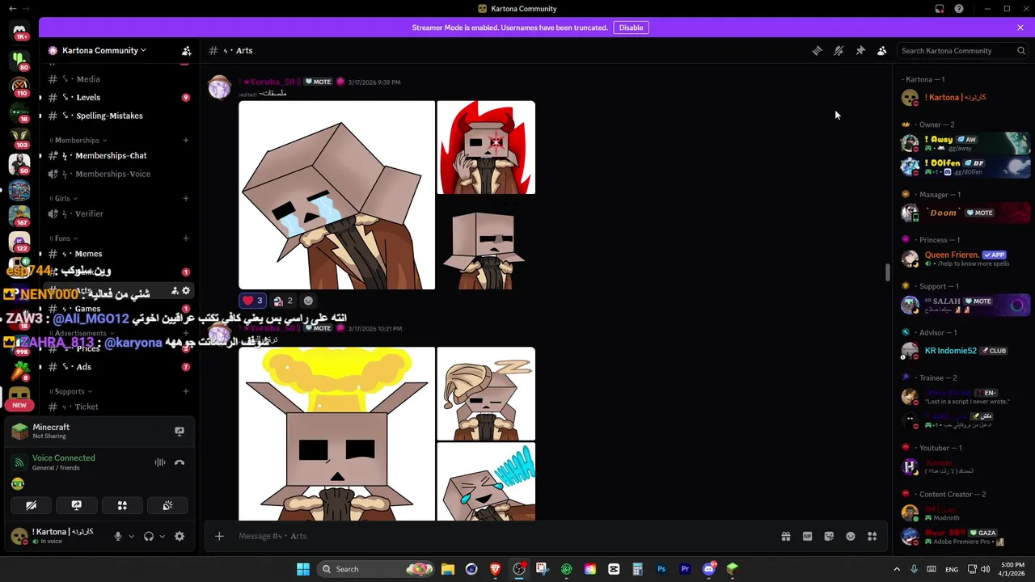
Task: Deafen with the headphones icon
Action: [149, 536]
